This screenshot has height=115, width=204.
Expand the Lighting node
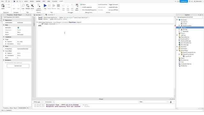coord(177,35)
